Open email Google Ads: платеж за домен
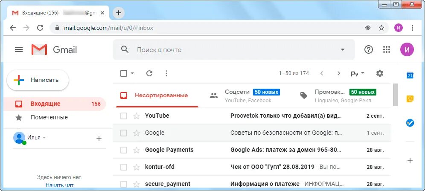Screen dimensions: 425x191 (285, 150)
